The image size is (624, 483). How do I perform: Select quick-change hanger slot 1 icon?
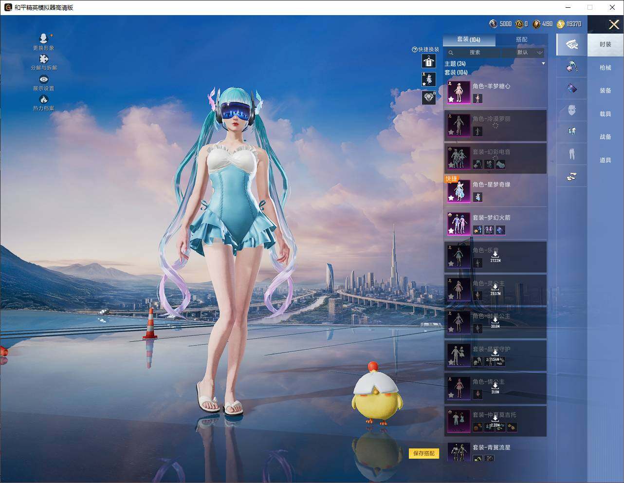428,61
